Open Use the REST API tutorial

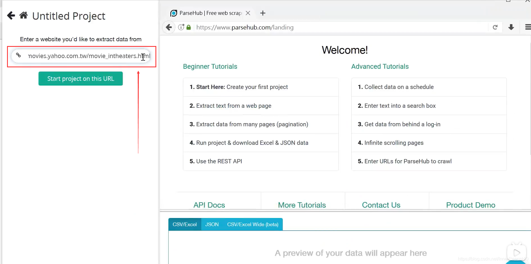click(261, 161)
